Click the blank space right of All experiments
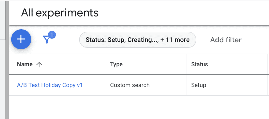 [182, 13]
